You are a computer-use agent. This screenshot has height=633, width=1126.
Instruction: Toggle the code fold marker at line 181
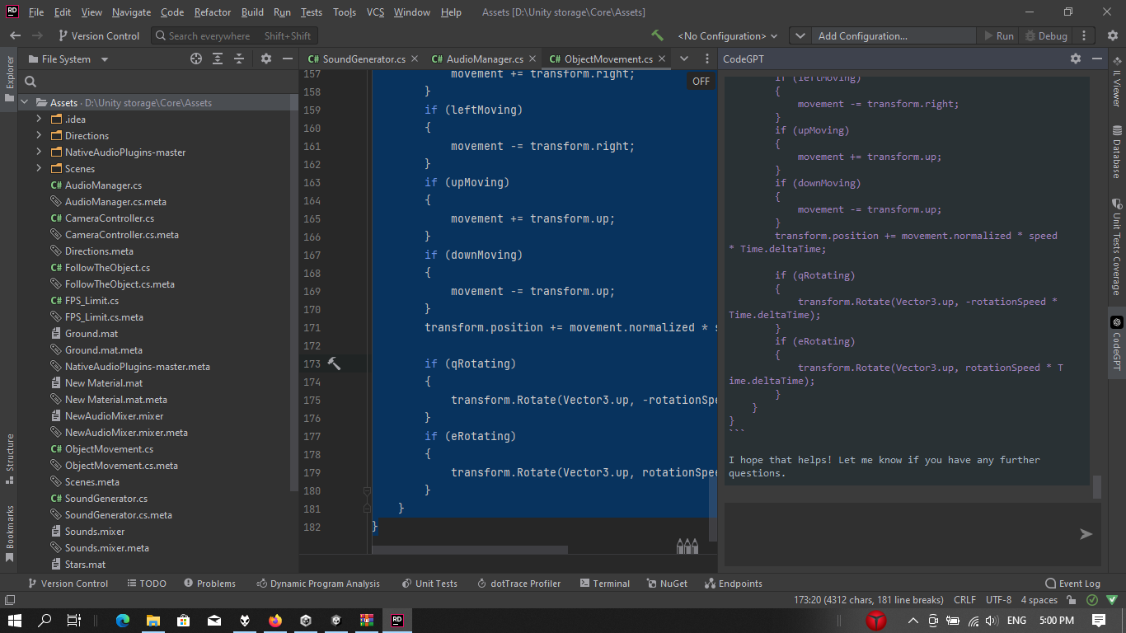[367, 509]
